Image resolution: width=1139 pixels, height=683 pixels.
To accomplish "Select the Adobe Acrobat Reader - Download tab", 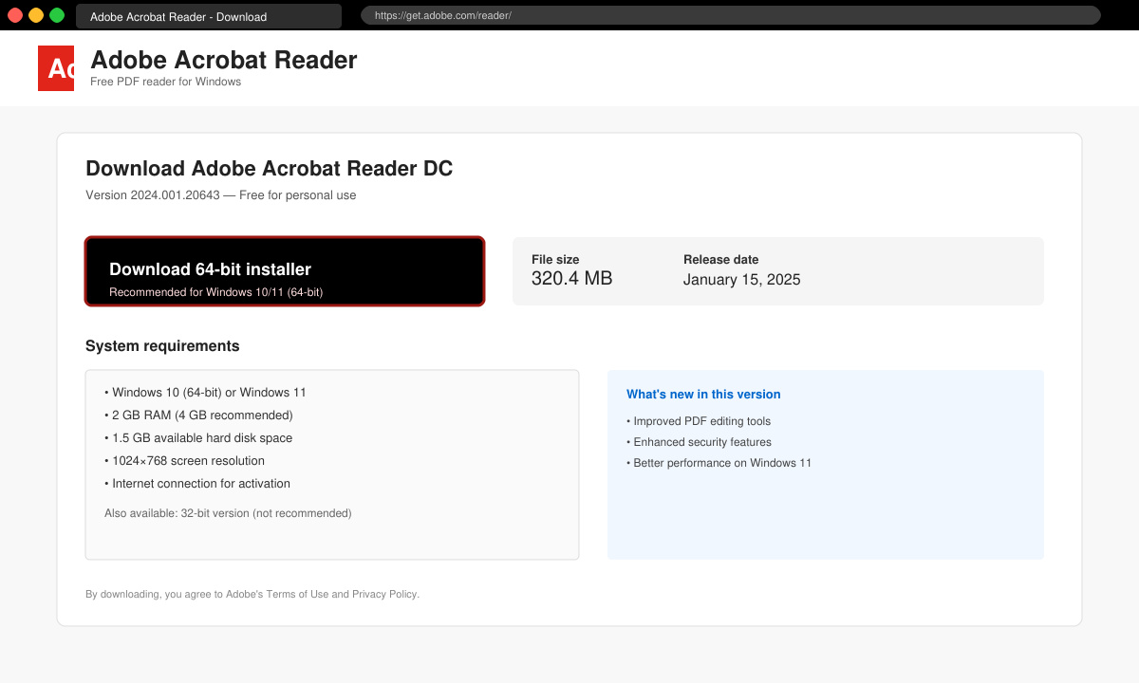I will [209, 16].
